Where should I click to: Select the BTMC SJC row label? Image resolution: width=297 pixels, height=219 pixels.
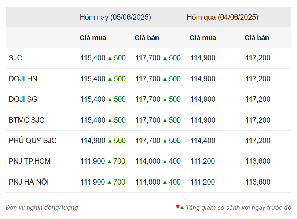tap(26, 120)
